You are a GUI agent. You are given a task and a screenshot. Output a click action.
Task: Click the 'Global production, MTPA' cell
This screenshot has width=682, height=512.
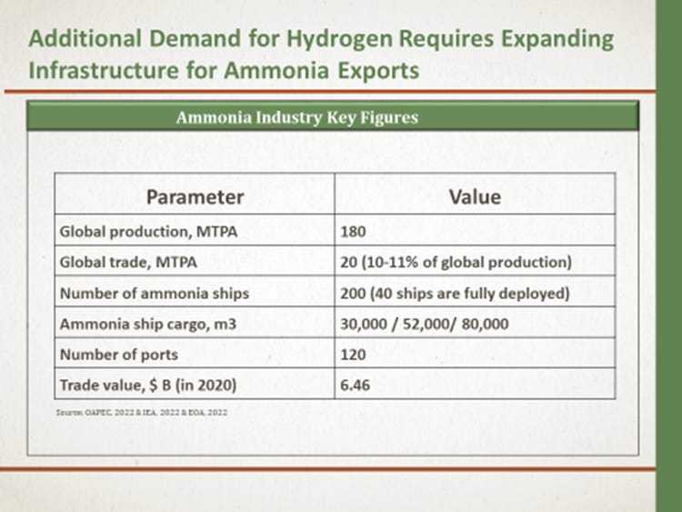(x=195, y=230)
